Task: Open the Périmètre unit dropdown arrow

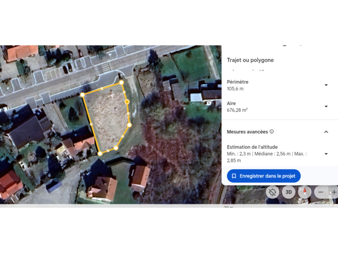Action: [326, 85]
